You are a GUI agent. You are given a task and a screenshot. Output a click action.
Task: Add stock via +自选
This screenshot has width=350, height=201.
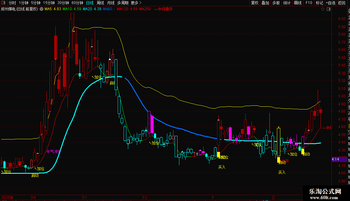(330, 3)
